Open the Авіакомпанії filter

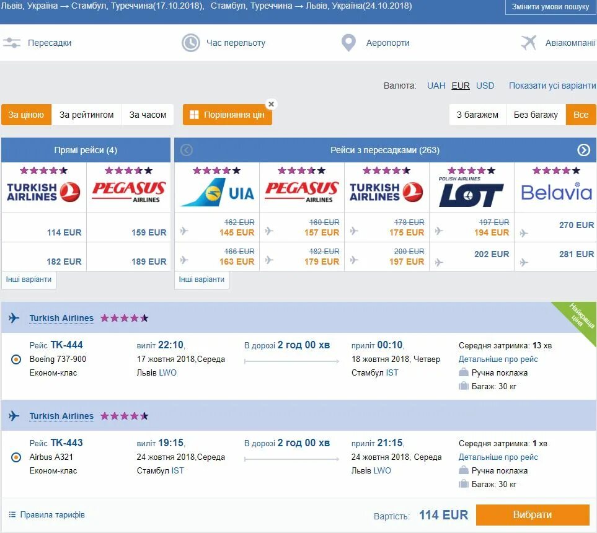pos(570,43)
